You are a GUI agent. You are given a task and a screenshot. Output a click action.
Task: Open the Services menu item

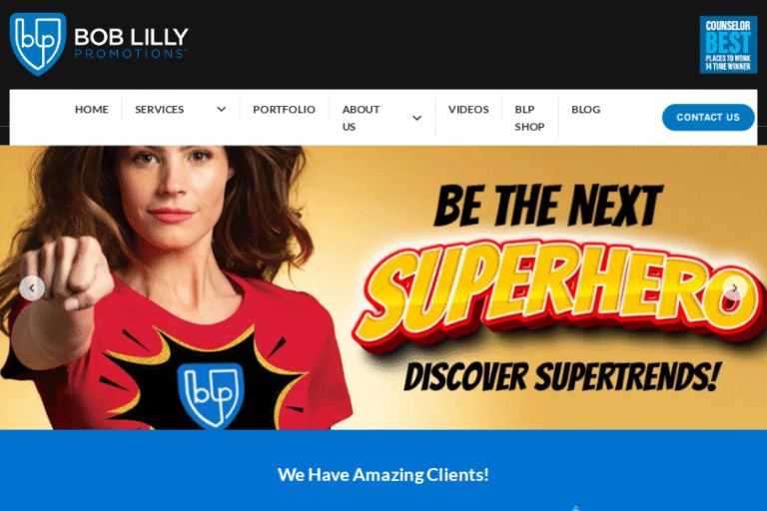(x=160, y=109)
